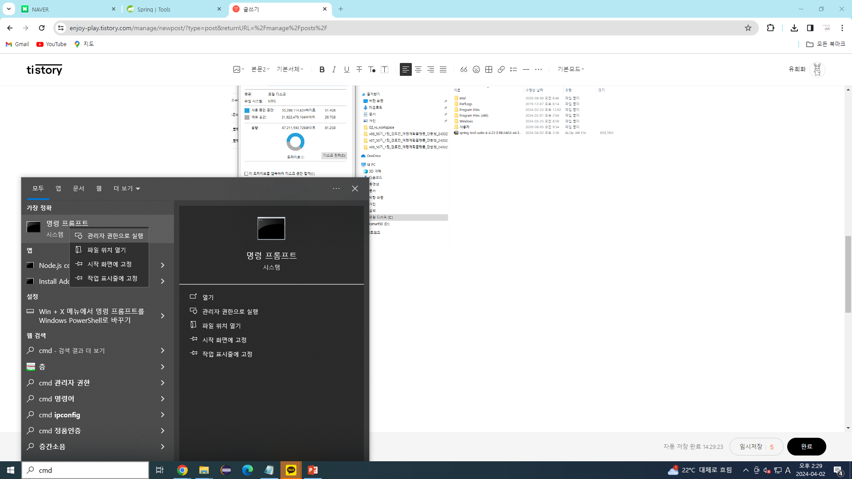
Task: Apply italic formatting in editor toolbar
Action: point(334,70)
